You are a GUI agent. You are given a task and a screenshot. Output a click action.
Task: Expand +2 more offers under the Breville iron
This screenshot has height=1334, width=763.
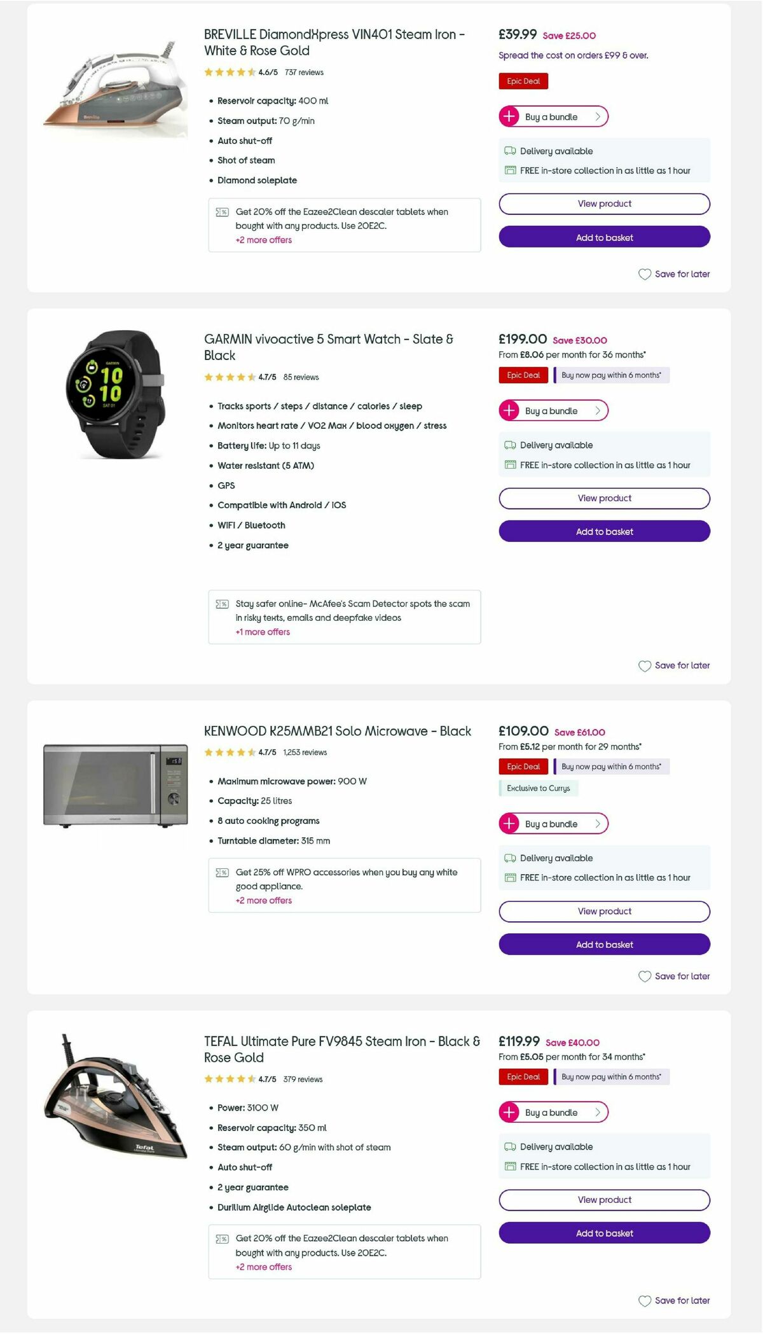coord(263,240)
